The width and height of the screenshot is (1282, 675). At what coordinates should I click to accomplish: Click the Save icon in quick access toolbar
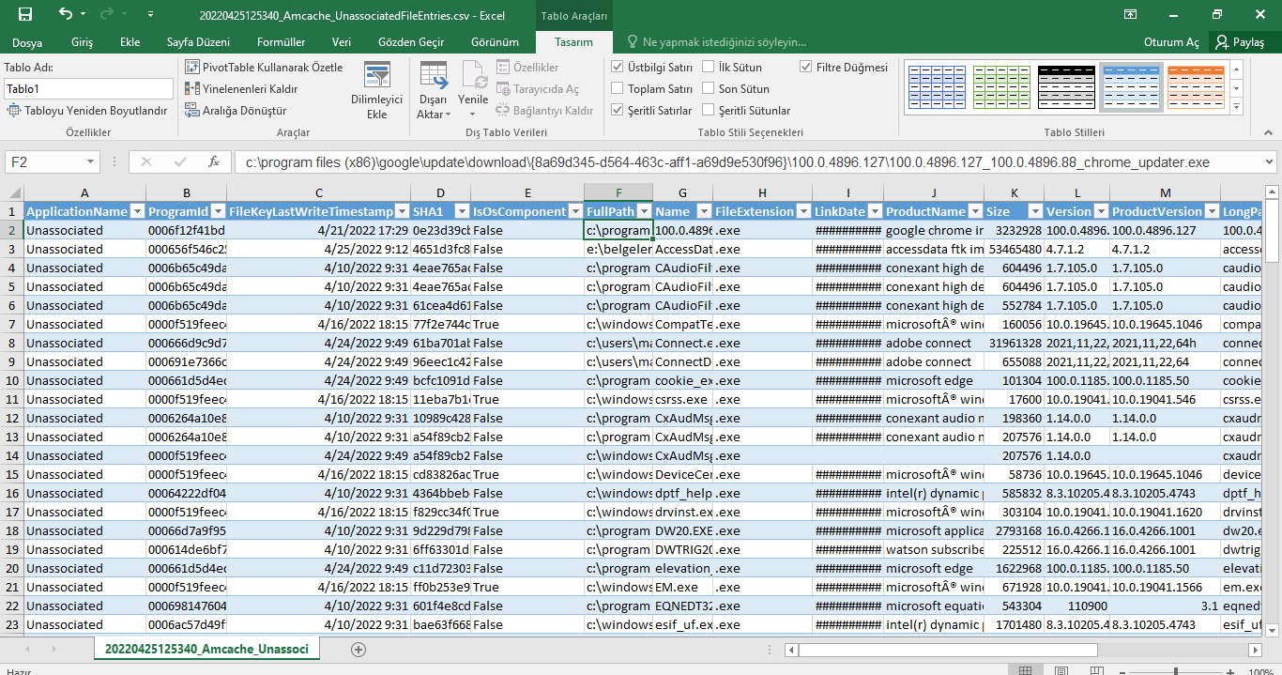tap(25, 14)
